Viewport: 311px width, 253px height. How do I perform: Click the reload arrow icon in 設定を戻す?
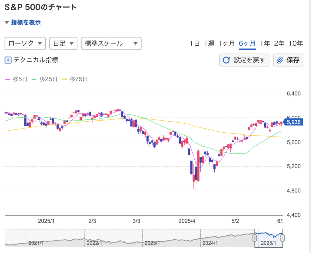coord(226,60)
